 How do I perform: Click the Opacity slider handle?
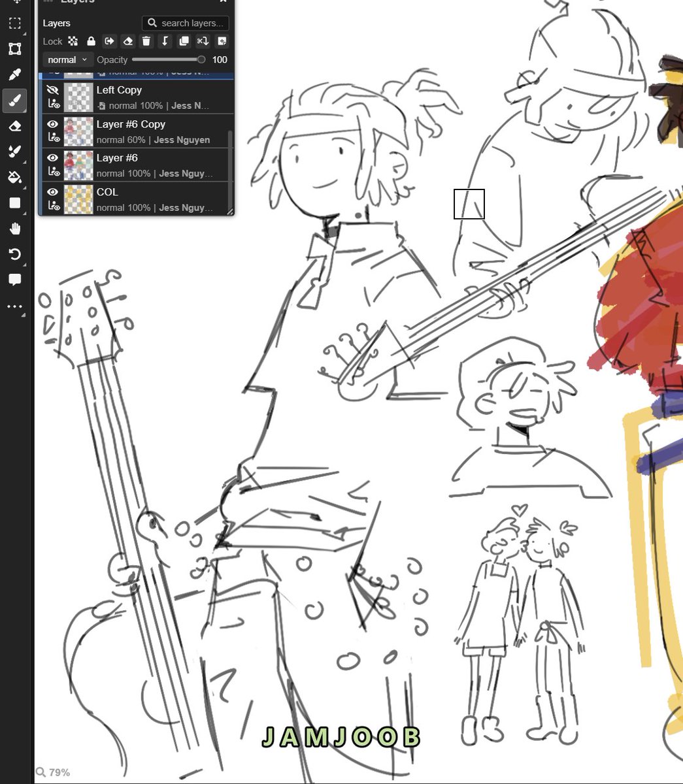pyautogui.click(x=201, y=59)
